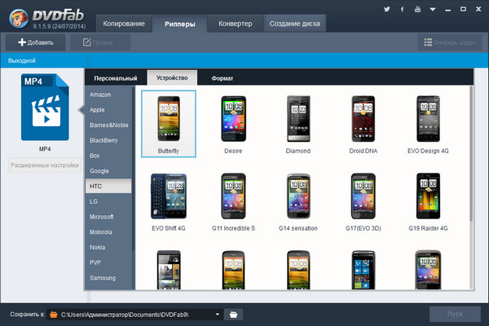Switch to the Конвертер tab
489x326 pixels.
point(235,24)
